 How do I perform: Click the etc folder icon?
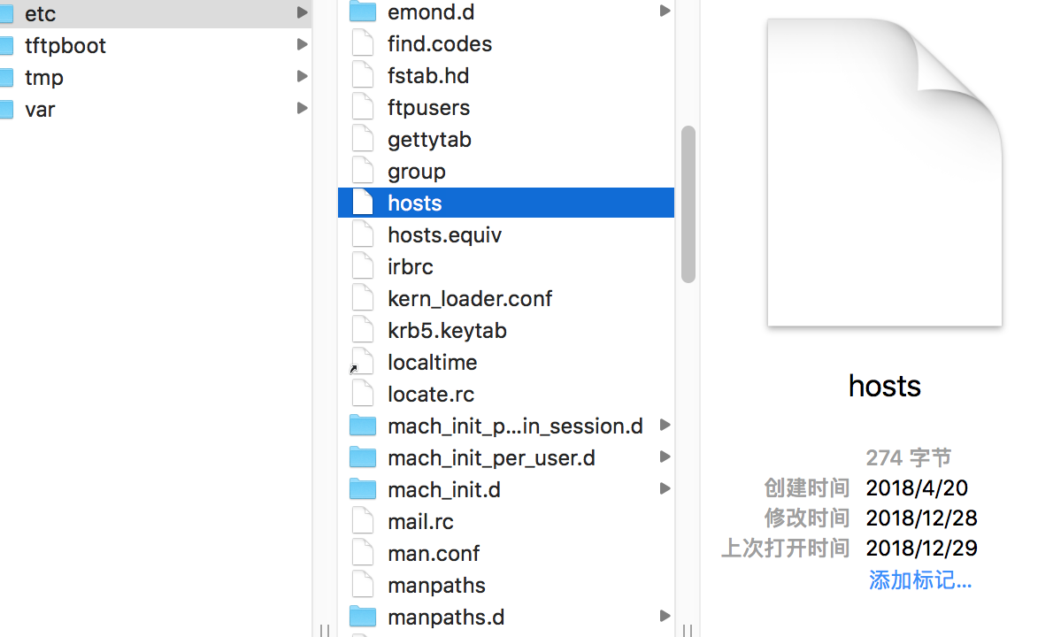[x=7, y=13]
